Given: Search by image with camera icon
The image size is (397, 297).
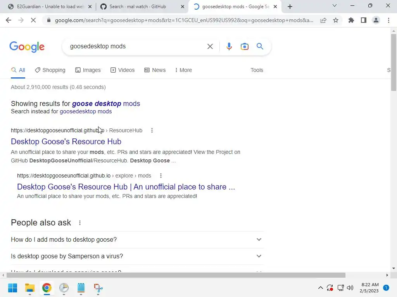Looking at the screenshot, I should pyautogui.click(x=244, y=46).
